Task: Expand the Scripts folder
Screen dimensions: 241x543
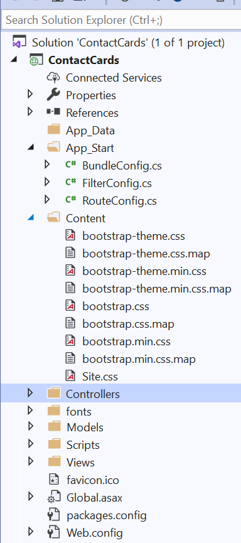Action: (31, 444)
